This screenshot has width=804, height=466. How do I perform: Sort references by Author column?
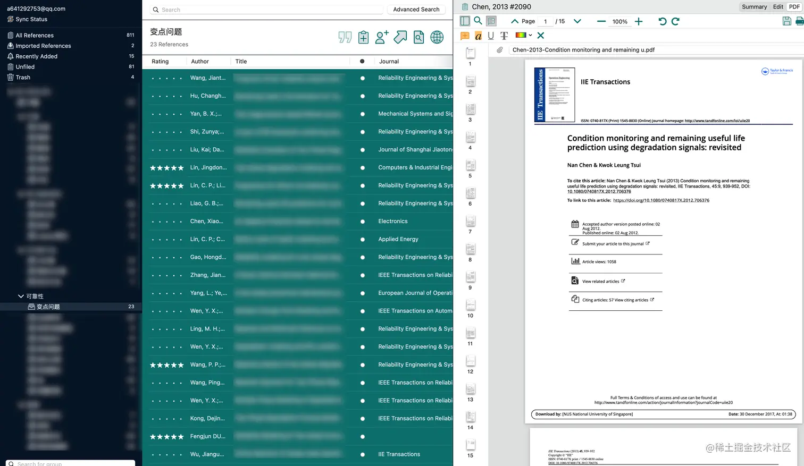point(200,62)
